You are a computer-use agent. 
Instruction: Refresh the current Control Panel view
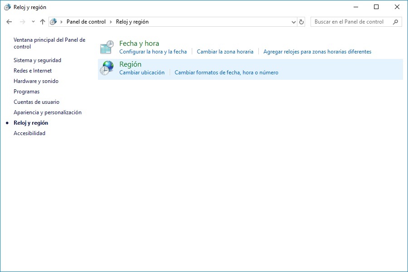pos(301,21)
